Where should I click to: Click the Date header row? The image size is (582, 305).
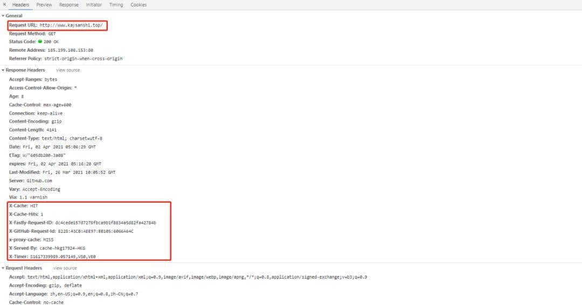(x=52, y=147)
